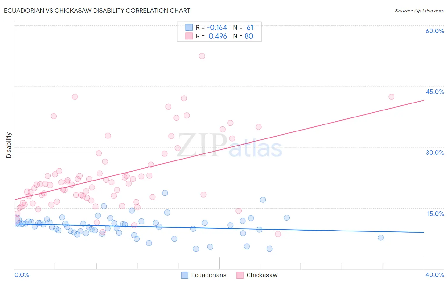Select the Chickasaw legend label
Image resolution: width=448 pixels, height=284 pixels.
262,275
